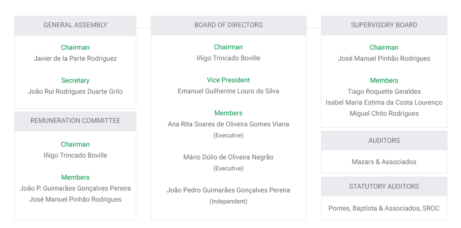Select the Board of Directors header
Screen dimensions: 461x228
228,25
